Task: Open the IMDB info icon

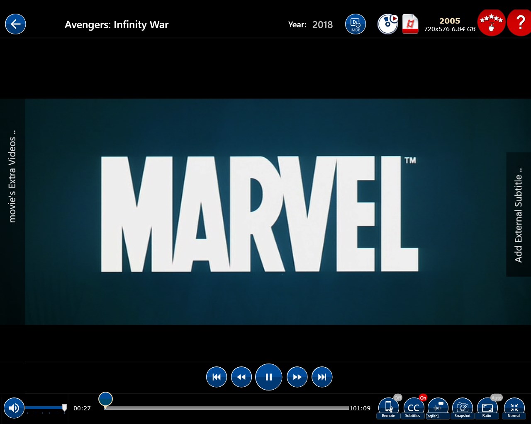Action: tap(356, 24)
